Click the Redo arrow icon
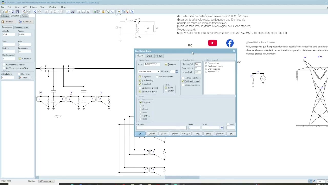This screenshot has width=328, height=185. pyautogui.click(x=39, y=12)
